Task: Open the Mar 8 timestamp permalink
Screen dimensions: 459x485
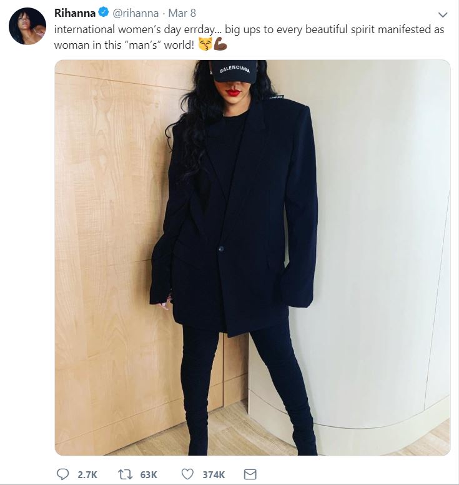Action: pyautogui.click(x=182, y=13)
